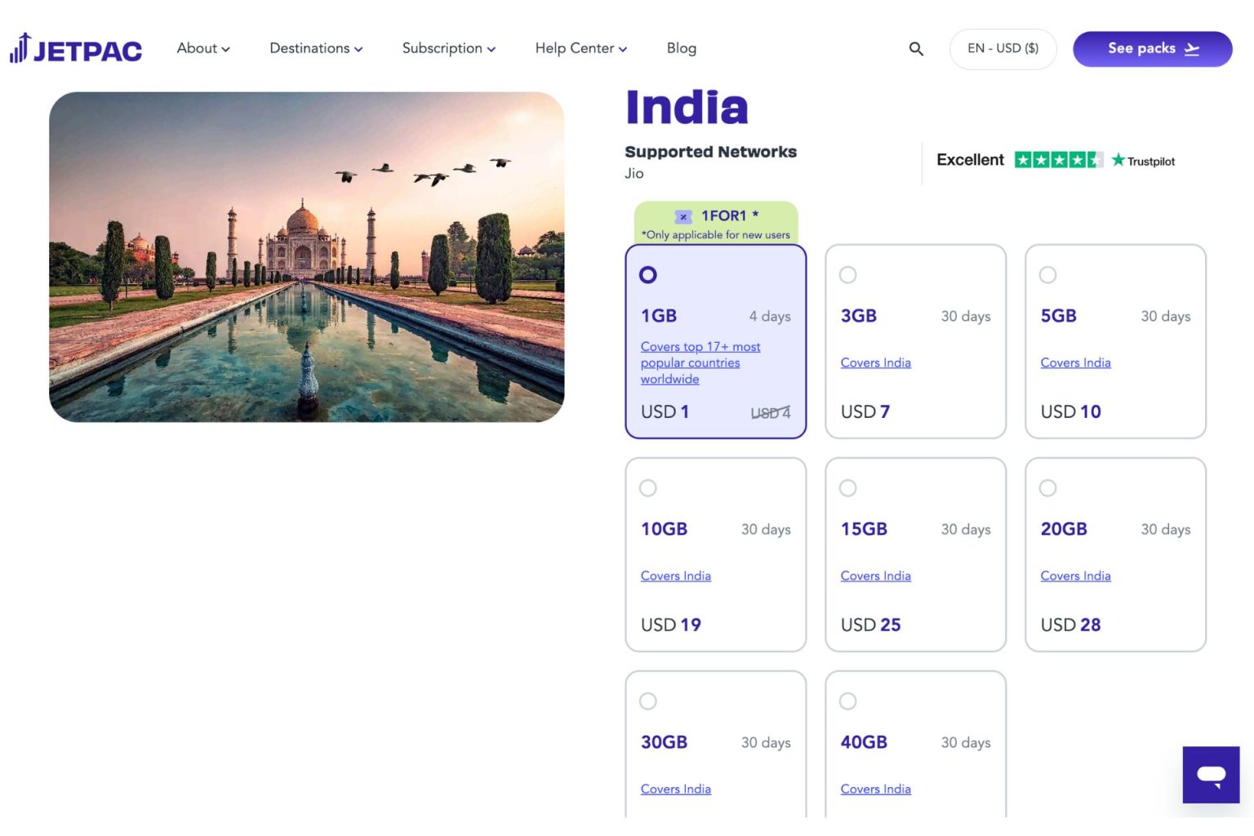Image resolution: width=1254 pixels, height=836 pixels.
Task: Click the See packs button
Action: pos(1152,49)
